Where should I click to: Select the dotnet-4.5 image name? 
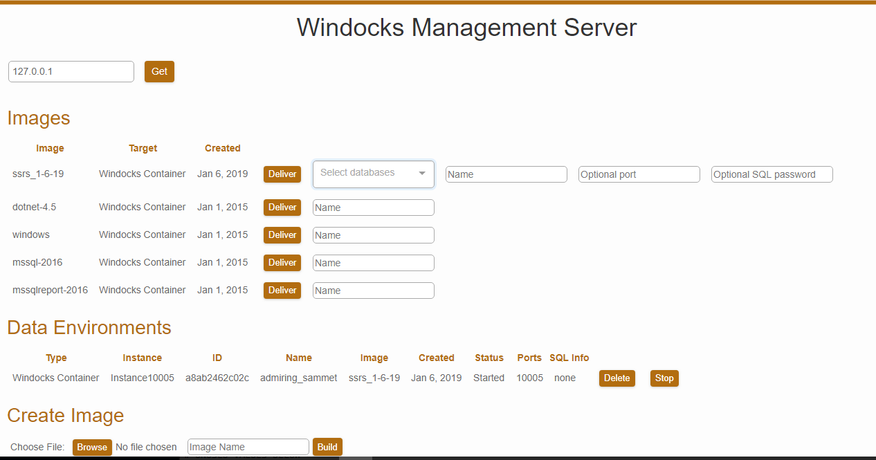(35, 207)
